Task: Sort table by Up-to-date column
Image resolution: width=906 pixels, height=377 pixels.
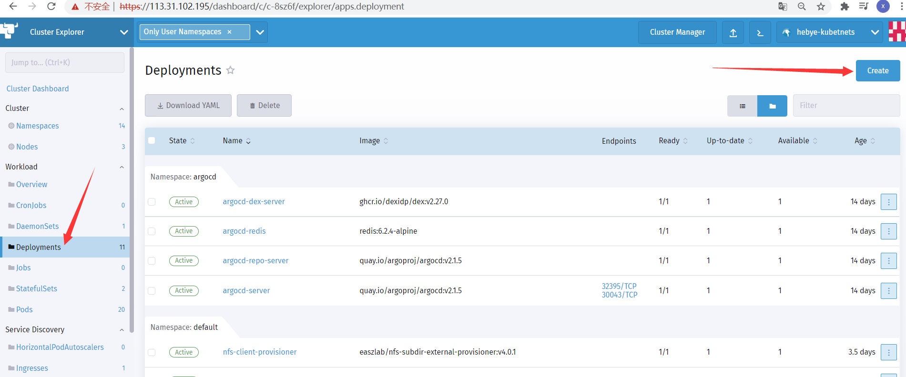Action: click(x=730, y=141)
